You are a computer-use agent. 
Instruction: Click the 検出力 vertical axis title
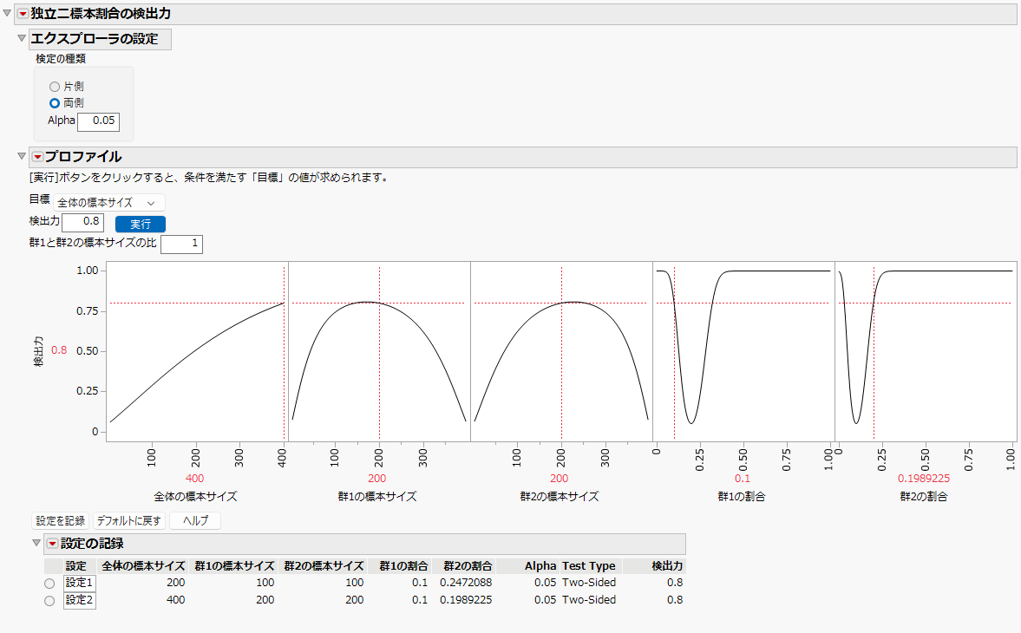(x=38, y=351)
